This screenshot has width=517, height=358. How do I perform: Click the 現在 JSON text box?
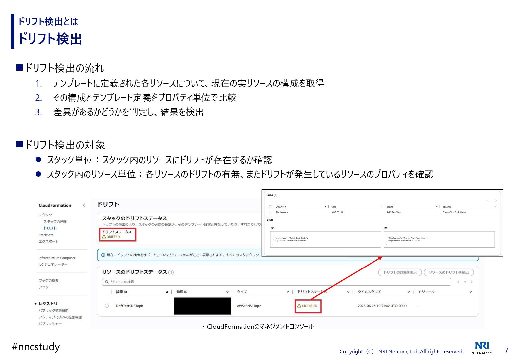click(439, 239)
